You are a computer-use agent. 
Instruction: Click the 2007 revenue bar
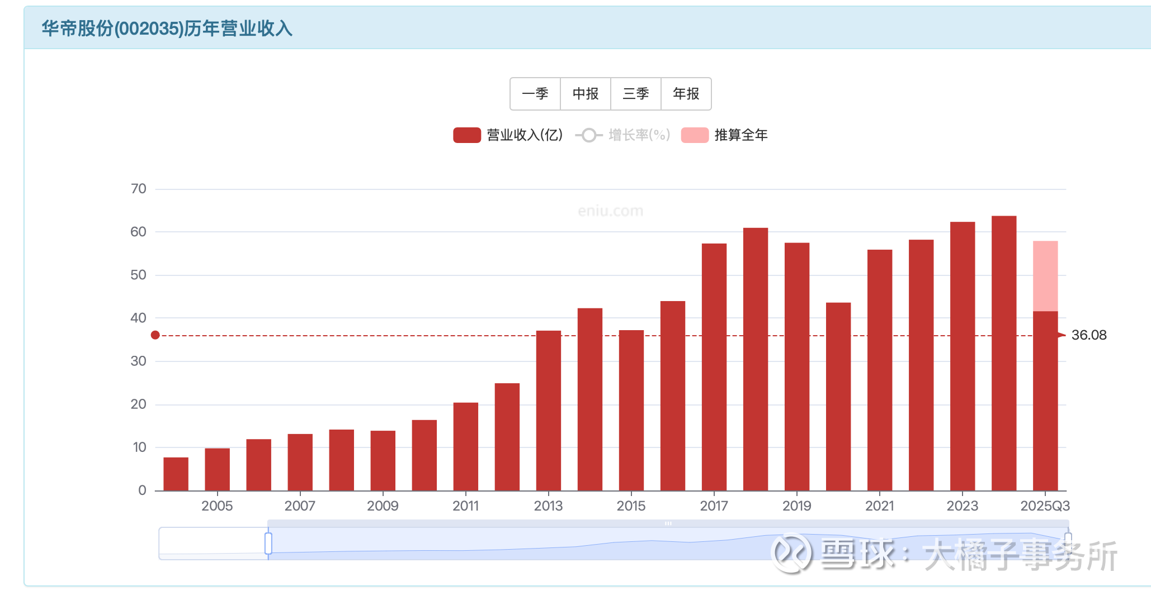(x=300, y=462)
